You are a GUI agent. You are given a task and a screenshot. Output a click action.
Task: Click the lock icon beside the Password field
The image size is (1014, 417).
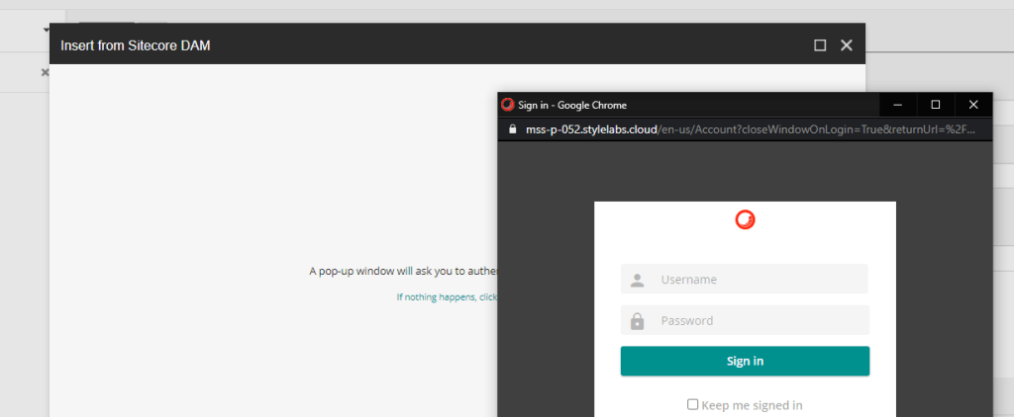point(638,321)
